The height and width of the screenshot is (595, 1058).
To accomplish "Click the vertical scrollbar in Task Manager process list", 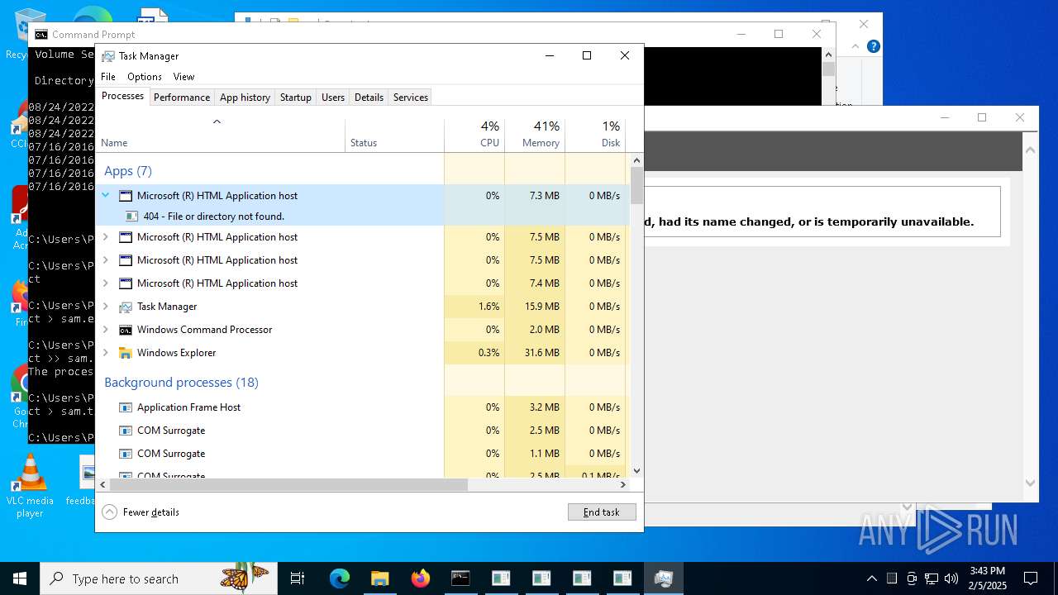I will (x=636, y=185).
